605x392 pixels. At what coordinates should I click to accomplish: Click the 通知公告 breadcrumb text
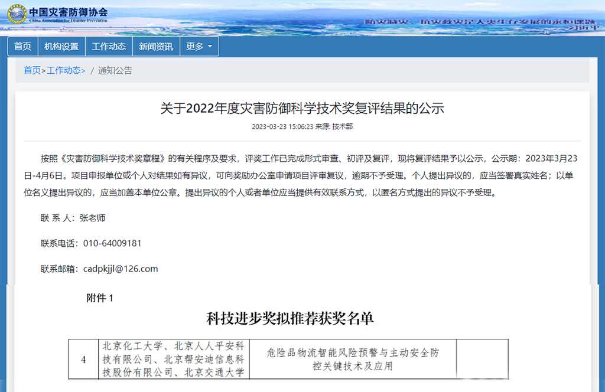(x=115, y=70)
